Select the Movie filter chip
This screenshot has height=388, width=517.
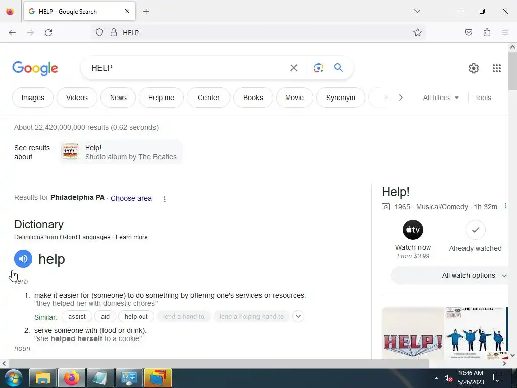pos(294,98)
